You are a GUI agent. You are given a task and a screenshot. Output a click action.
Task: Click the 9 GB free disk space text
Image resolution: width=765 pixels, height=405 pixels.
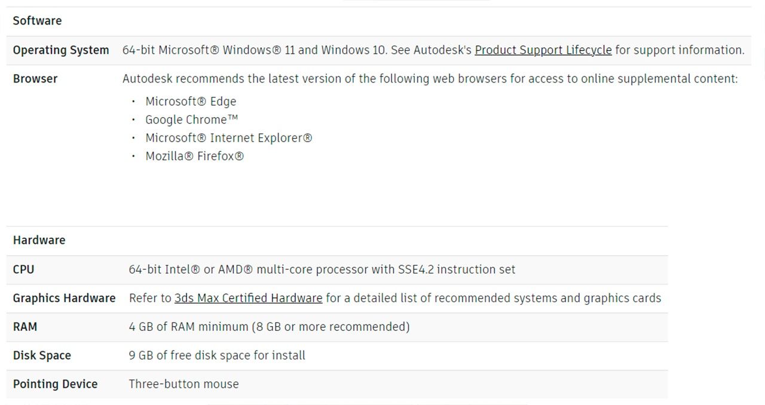[217, 355]
